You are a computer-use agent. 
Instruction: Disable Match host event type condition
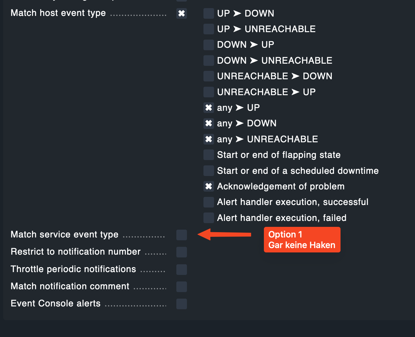point(181,13)
